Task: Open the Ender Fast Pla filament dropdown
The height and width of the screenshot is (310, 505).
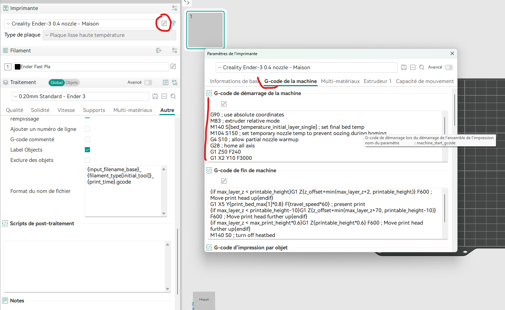Action: pos(91,66)
